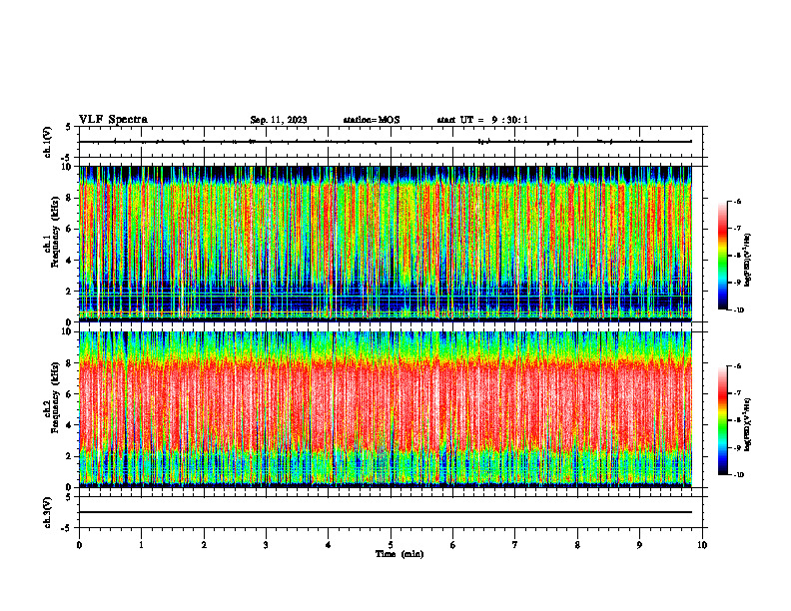Image resolution: width=791 pixels, height=611 pixels.
Task: Click the ch.2 spectrogram color scale bar
Action: tap(722, 420)
